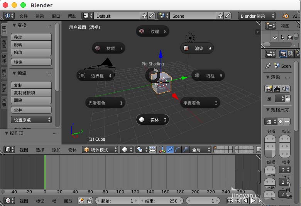Open the 3D view editor type icon
Image resolution: width=301 pixels, height=206 pixels.
pyautogui.click(x=9, y=150)
